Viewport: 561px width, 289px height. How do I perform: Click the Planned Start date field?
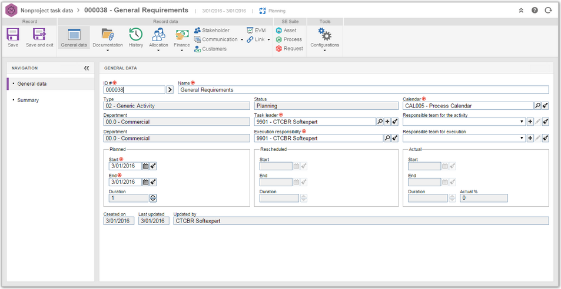coord(125,166)
